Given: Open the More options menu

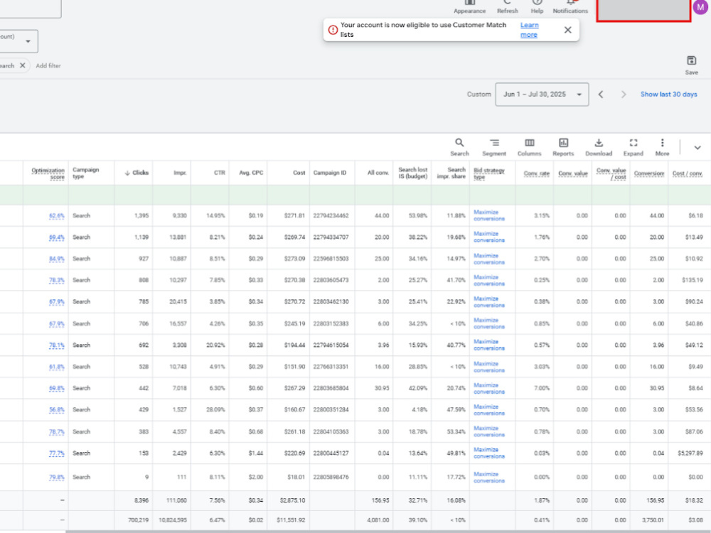Looking at the screenshot, I should tap(662, 147).
